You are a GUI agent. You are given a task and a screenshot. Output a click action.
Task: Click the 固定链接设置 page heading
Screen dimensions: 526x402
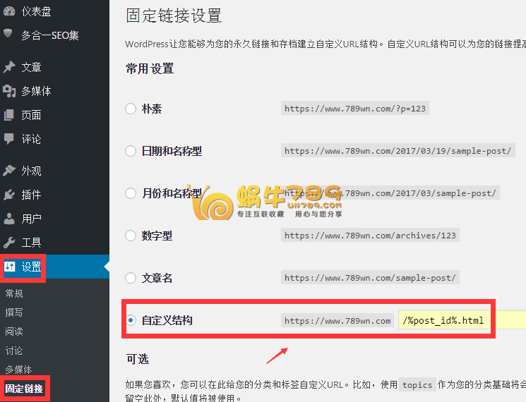pos(174,16)
